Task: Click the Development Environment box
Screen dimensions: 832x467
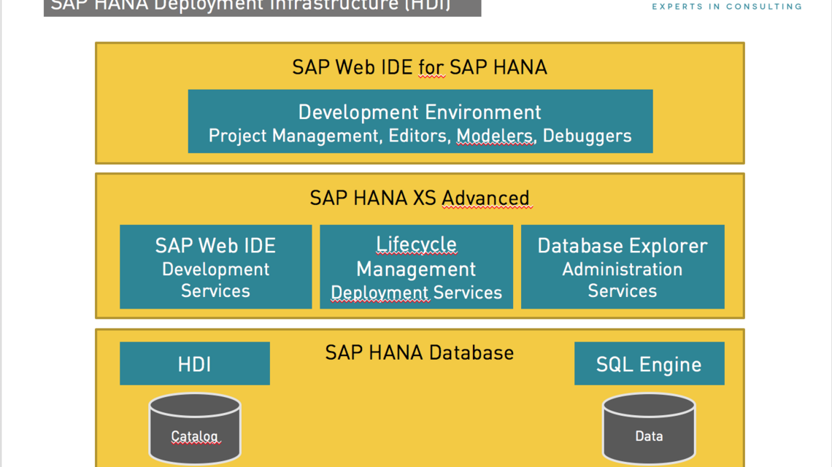Action: [x=420, y=122]
